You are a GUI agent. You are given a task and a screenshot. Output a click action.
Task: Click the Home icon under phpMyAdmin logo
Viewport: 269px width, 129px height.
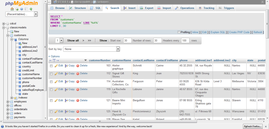click(x=12, y=9)
